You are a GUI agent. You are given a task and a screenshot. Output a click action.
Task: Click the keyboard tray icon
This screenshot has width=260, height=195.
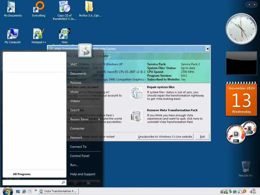[x=222, y=192]
